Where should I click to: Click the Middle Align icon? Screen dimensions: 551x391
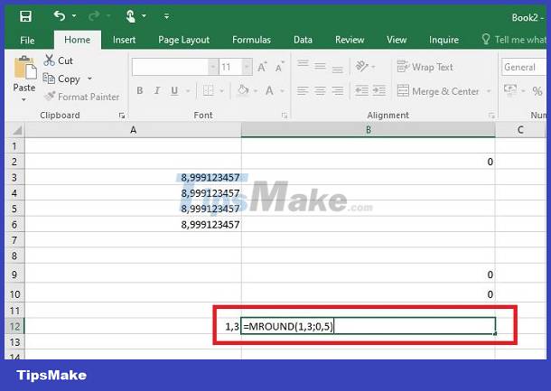pyautogui.click(x=320, y=66)
